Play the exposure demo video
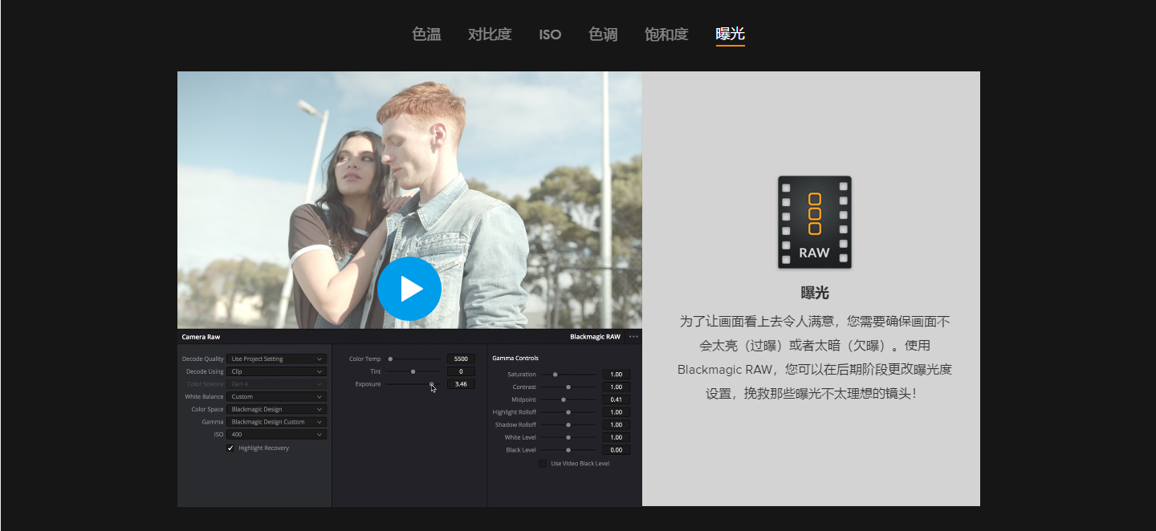 409,289
